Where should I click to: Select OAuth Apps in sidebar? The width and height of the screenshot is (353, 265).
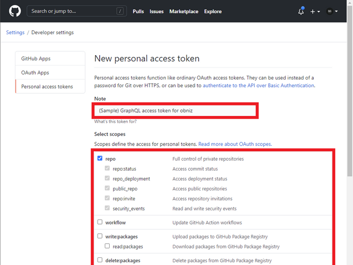(x=50, y=72)
